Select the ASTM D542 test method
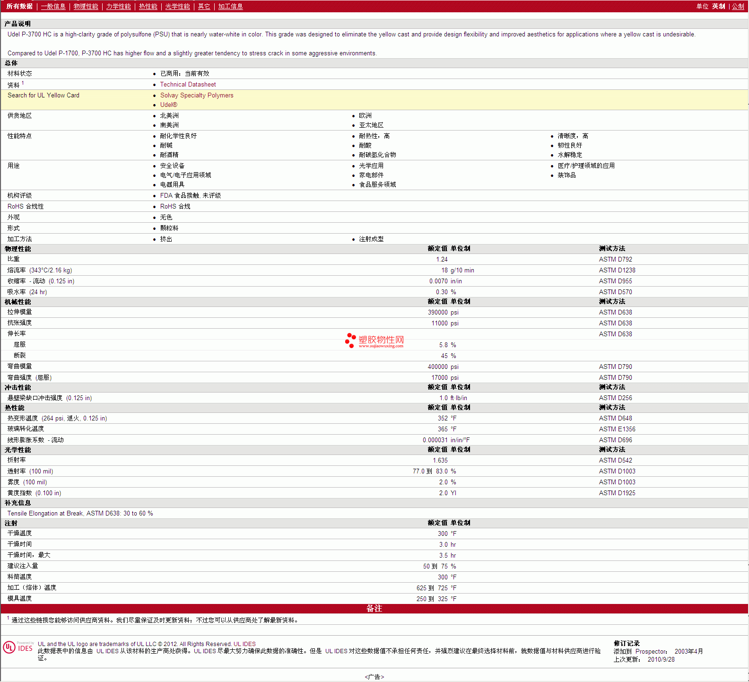Viewport: 749px width, 682px height. point(615,460)
